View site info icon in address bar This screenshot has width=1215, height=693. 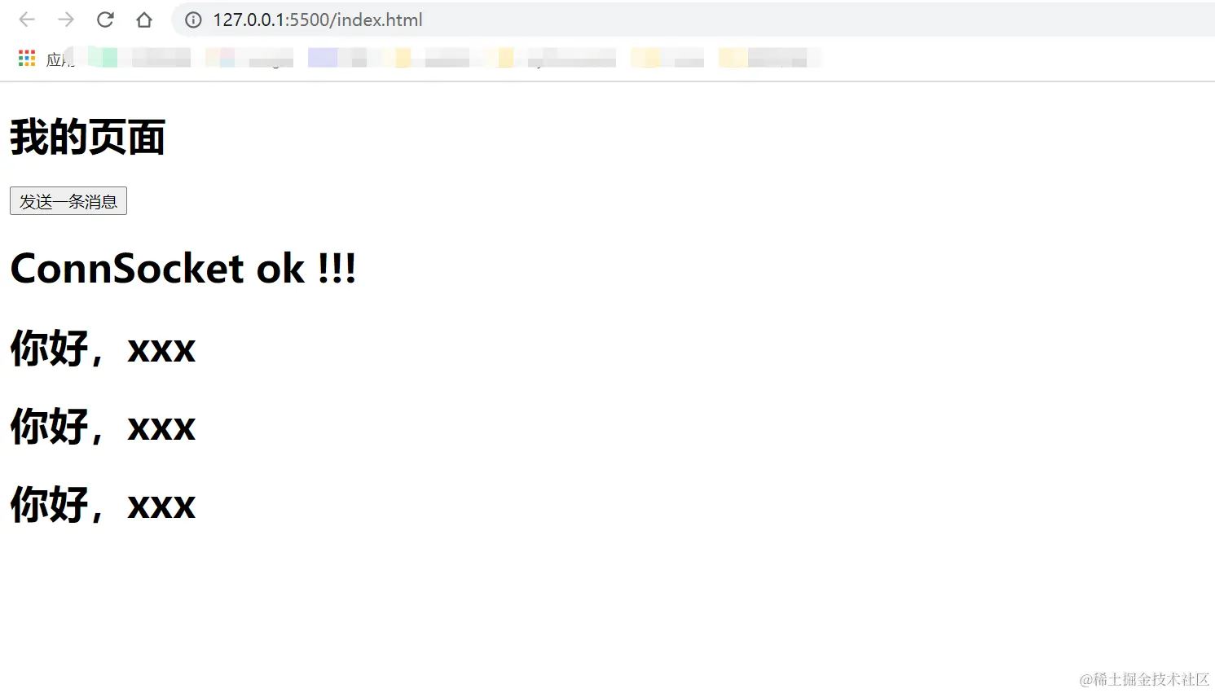[x=193, y=20]
